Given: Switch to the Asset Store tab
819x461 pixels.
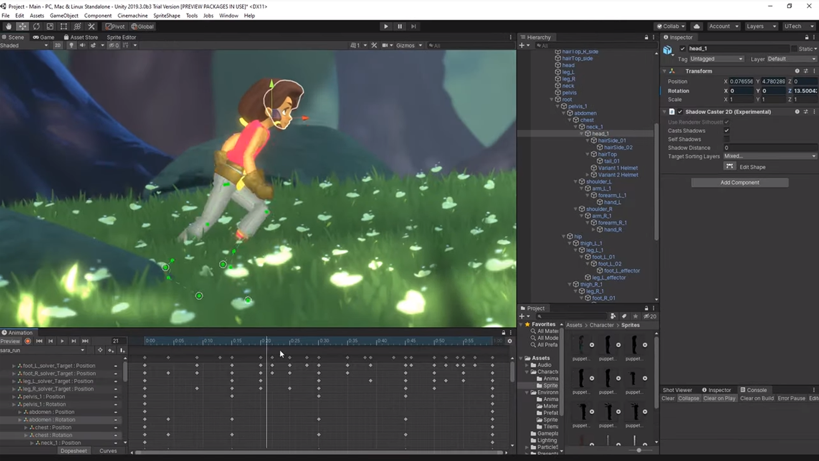Looking at the screenshot, I should tap(81, 37).
